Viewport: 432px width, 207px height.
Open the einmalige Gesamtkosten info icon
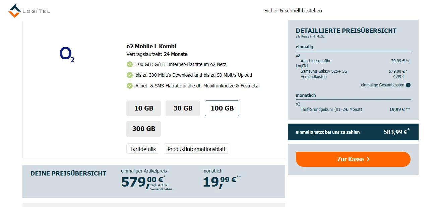tap(408, 85)
